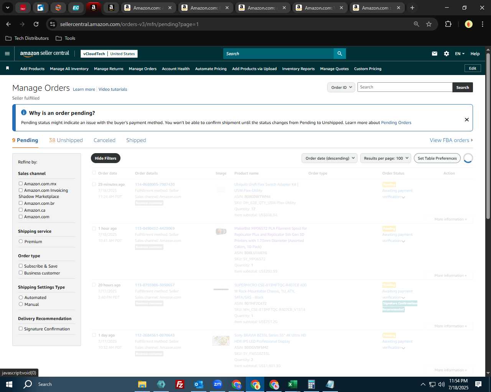Click the Edit button in nav bar
The height and width of the screenshot is (392, 491).
coord(473,68)
